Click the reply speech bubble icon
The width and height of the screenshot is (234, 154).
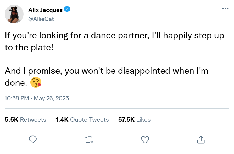pos(32,139)
